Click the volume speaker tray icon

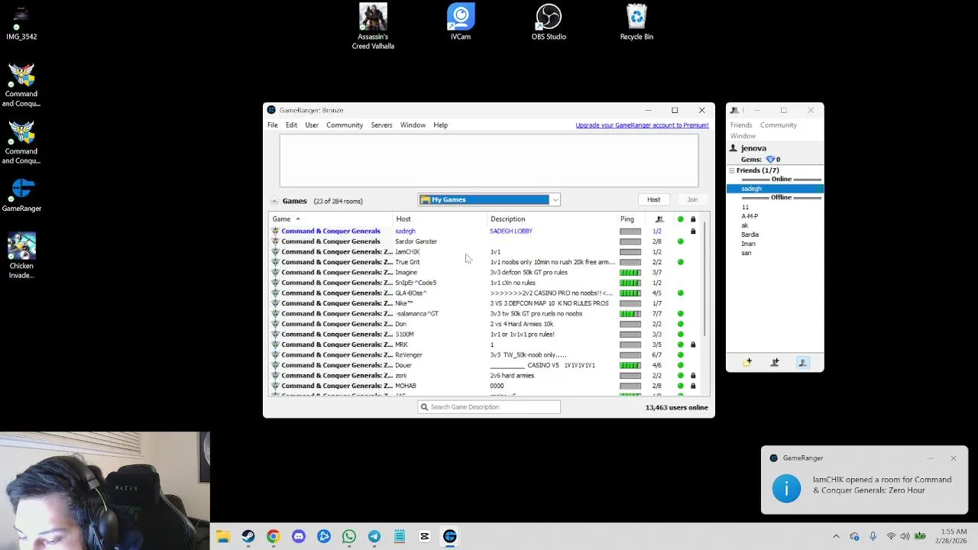pos(905,536)
